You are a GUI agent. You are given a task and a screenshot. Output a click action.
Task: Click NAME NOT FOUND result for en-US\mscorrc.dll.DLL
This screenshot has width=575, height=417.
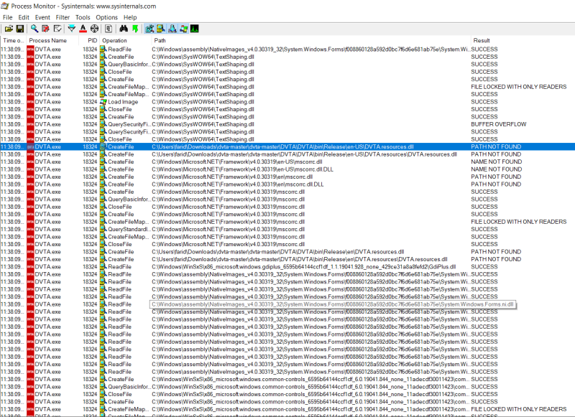496,169
